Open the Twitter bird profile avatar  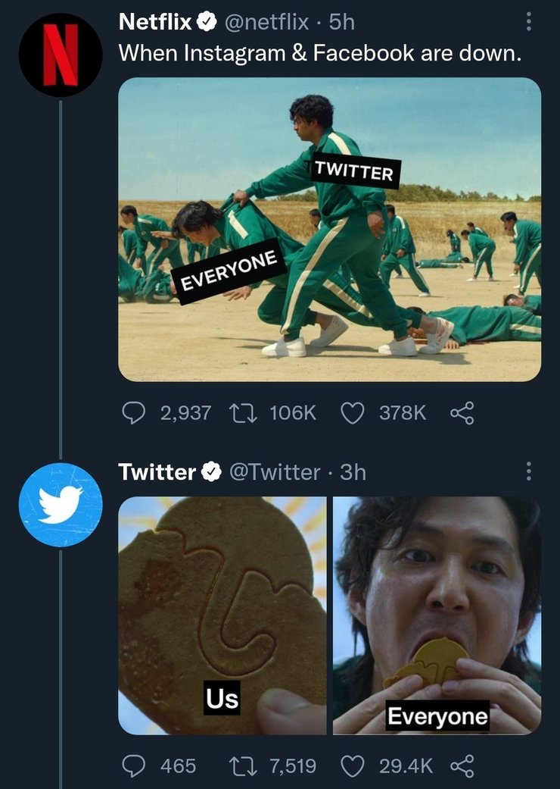(61, 505)
